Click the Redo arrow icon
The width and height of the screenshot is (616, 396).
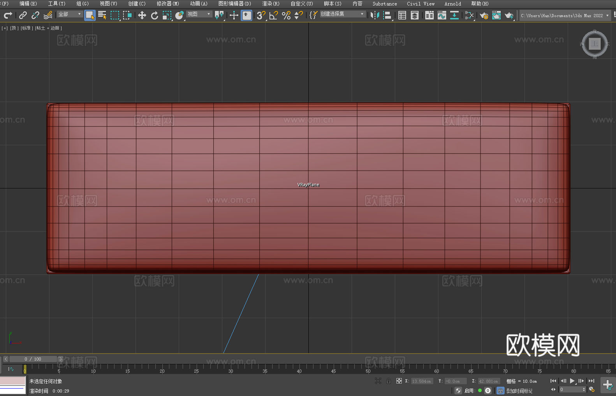click(8, 15)
